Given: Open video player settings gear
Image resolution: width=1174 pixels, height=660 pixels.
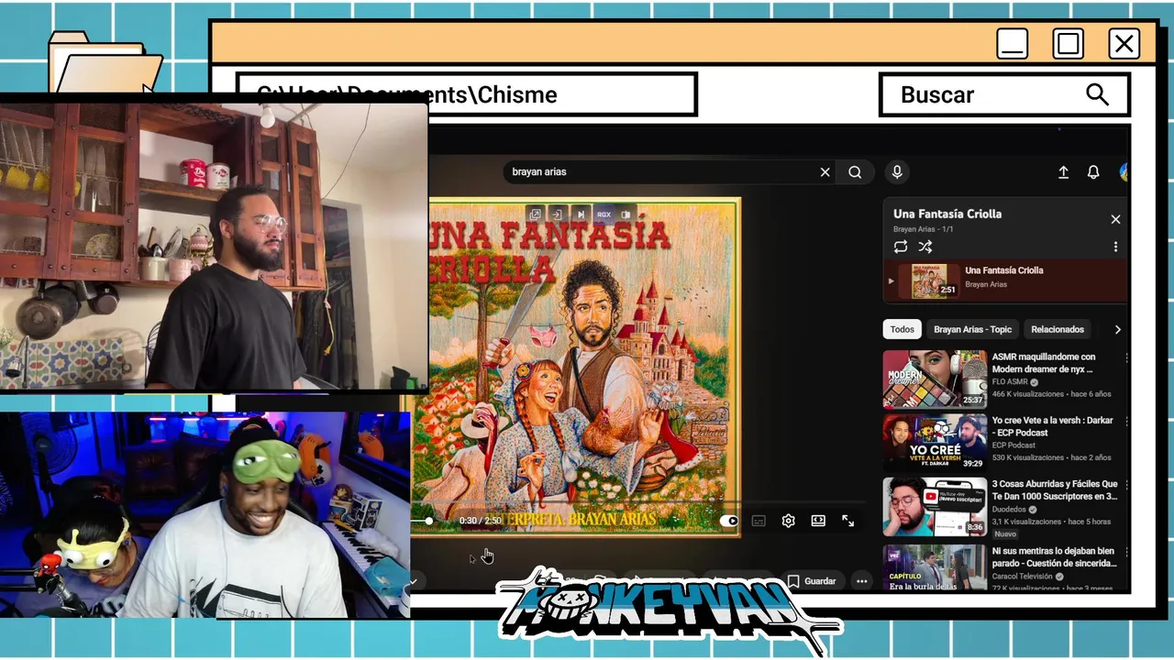Looking at the screenshot, I should [788, 521].
